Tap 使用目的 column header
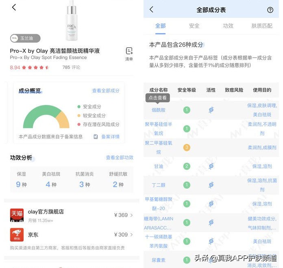283x268 pixels. point(262,90)
